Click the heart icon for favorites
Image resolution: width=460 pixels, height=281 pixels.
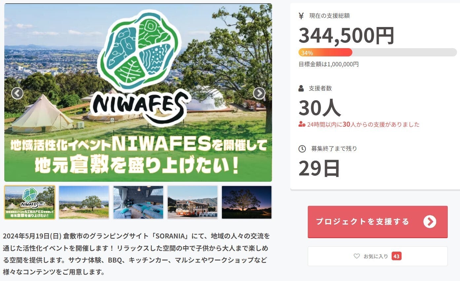(x=357, y=256)
